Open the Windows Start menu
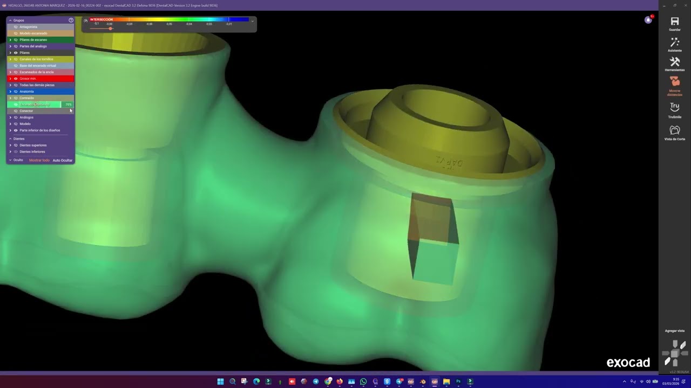Viewport: 691px width, 388px height. [x=220, y=382]
